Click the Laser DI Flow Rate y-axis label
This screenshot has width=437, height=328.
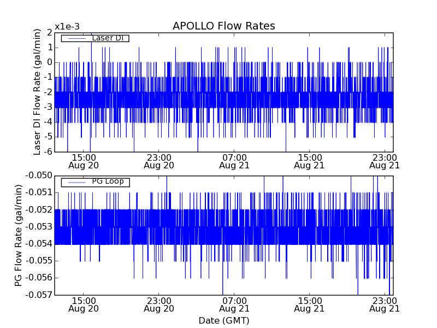click(38, 92)
